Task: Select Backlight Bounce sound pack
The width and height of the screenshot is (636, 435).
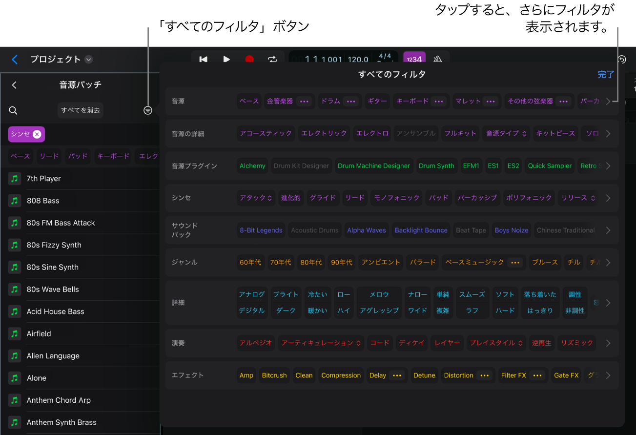Action: click(x=421, y=230)
